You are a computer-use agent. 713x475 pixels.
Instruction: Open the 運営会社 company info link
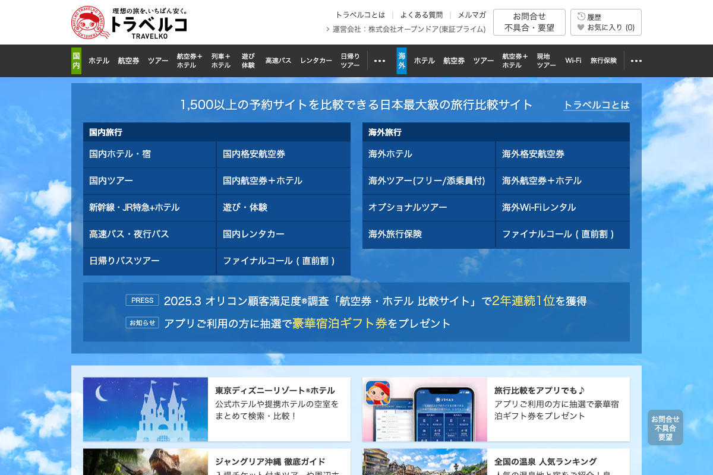click(x=409, y=29)
